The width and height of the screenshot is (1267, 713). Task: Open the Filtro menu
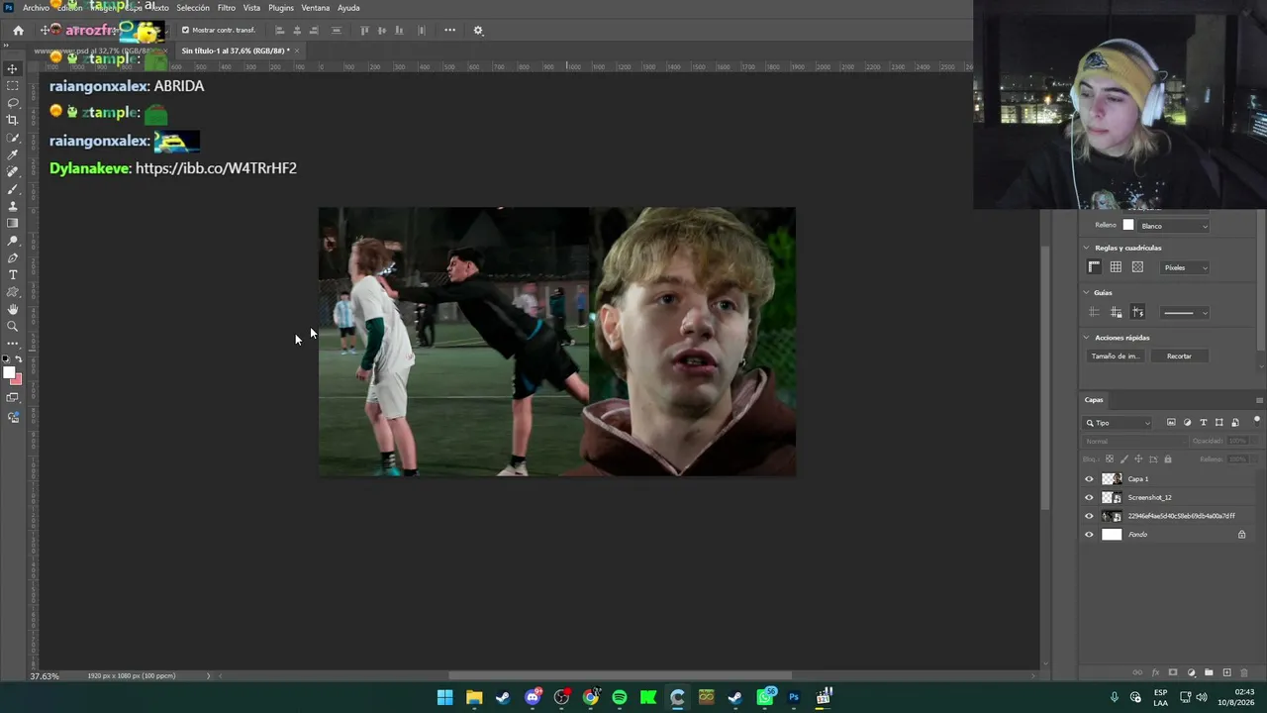tap(227, 8)
